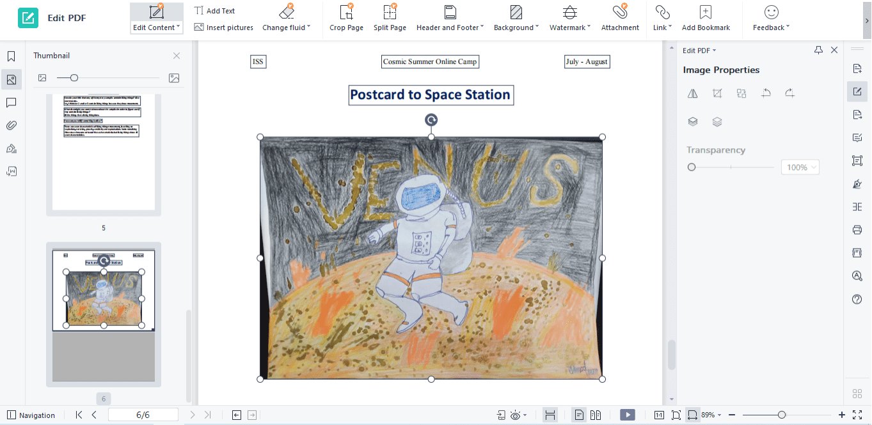The height and width of the screenshot is (425, 872).
Task: Click the Attachment paperclip in the top toolbar
Action: 619,18
